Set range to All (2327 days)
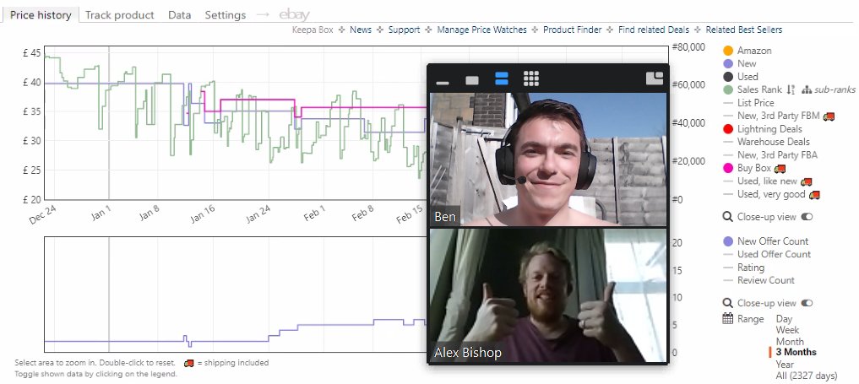The height and width of the screenshot is (384, 859). 807,376
